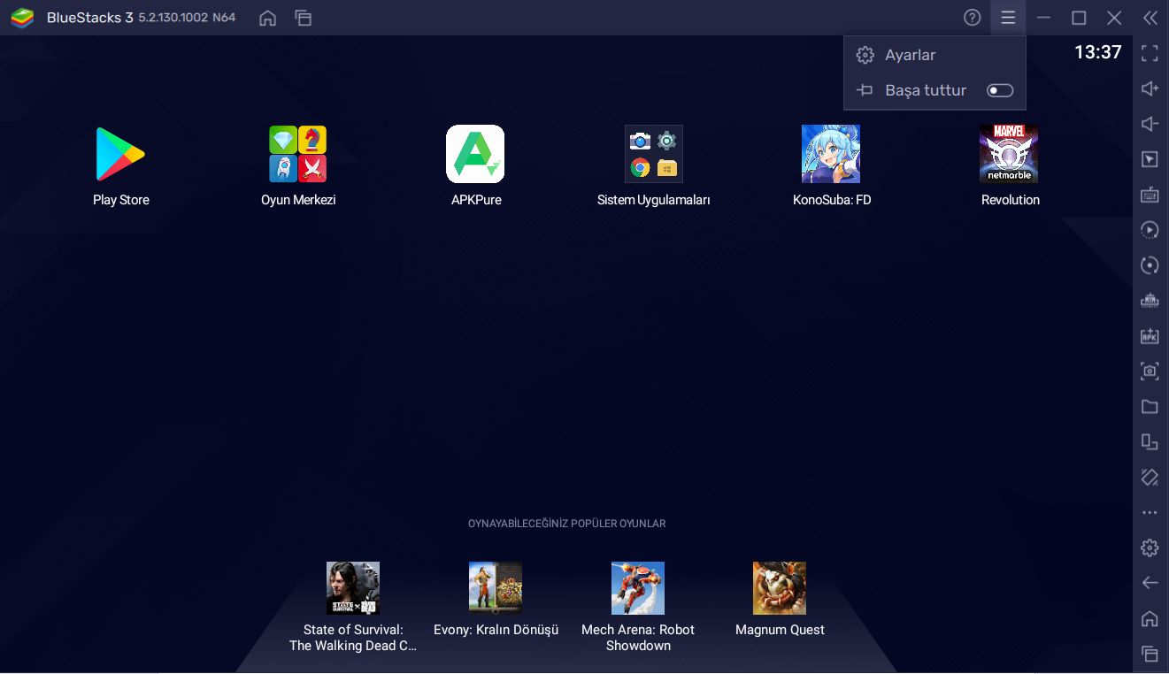Enter fullscreen from the sidebar
This screenshot has height=674, width=1169.
[x=1150, y=54]
